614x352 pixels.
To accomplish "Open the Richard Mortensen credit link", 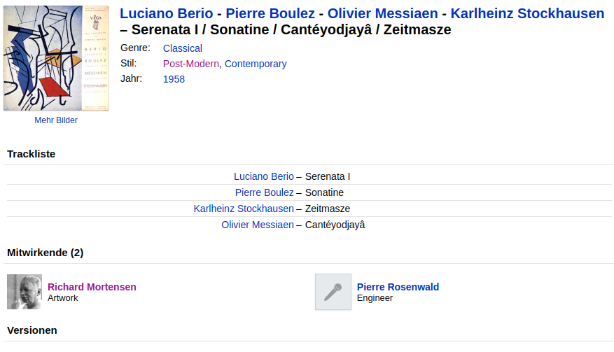I will click(x=92, y=287).
